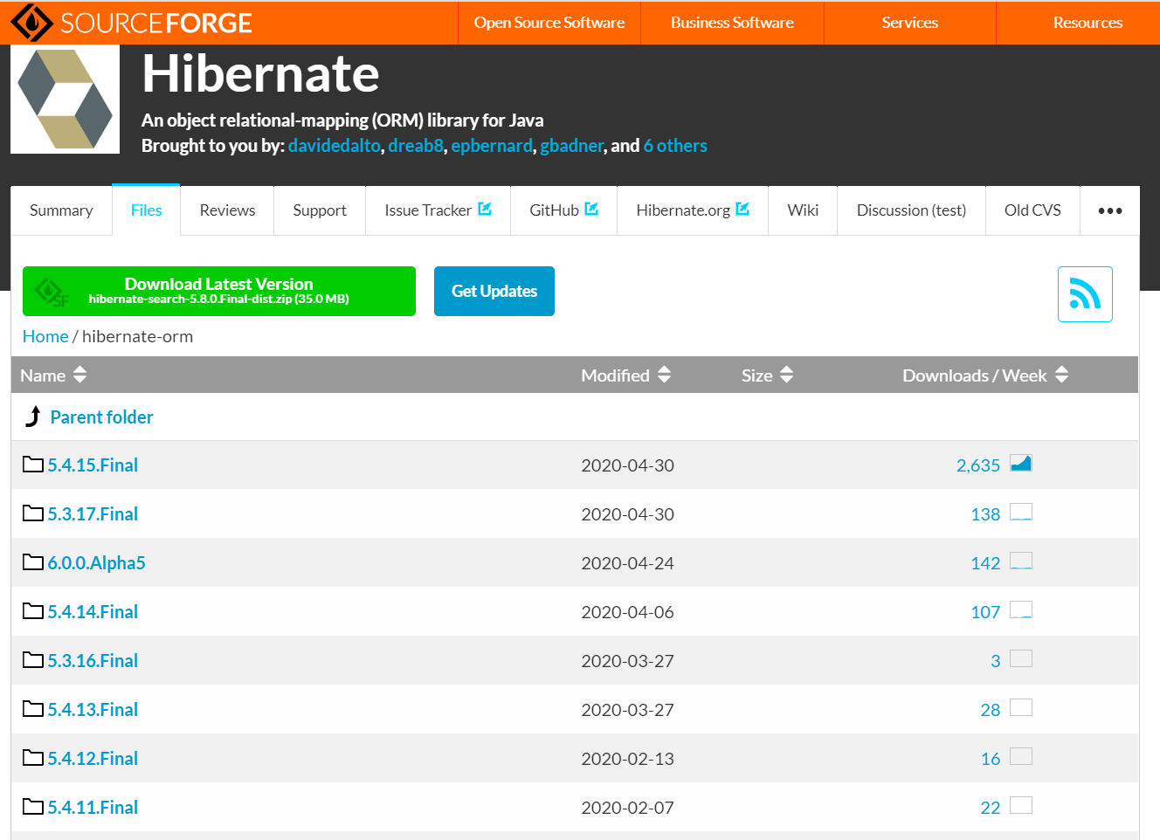
Task: Click the external link icon on Issue Tracker
Action: [x=485, y=209]
